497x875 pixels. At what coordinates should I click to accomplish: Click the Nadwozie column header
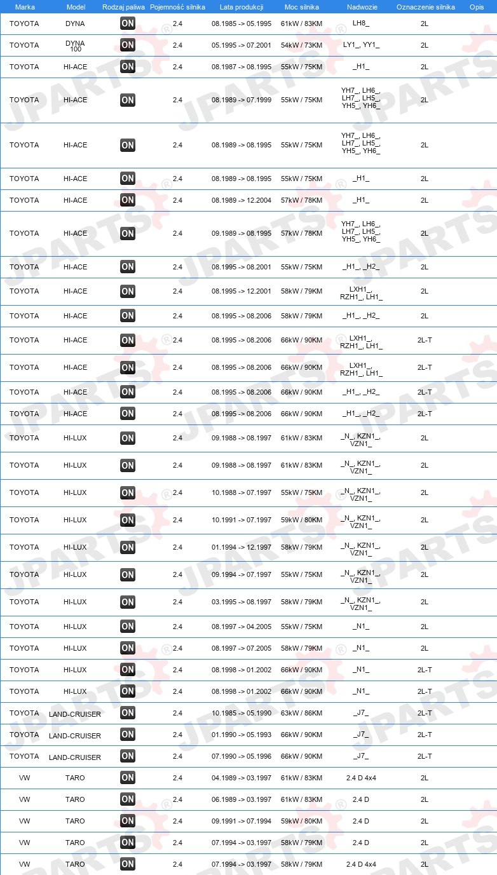coord(361,7)
